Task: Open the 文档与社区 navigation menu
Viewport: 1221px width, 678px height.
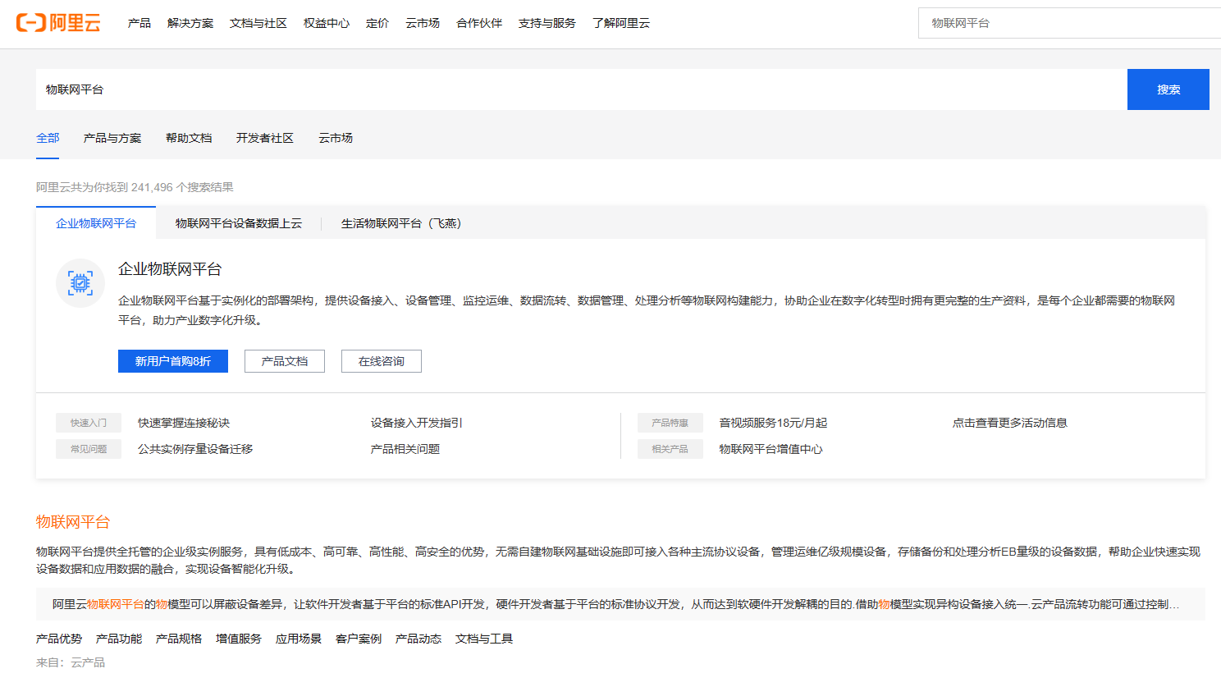Action: 258,23
